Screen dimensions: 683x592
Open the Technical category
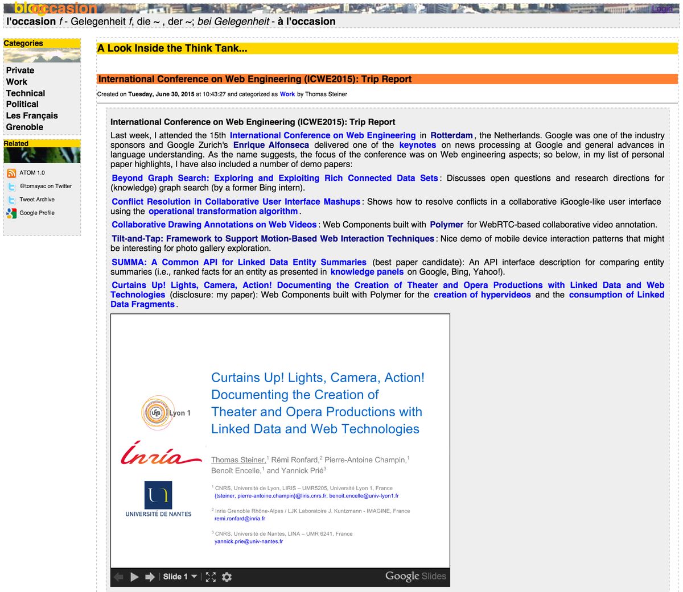click(x=26, y=93)
